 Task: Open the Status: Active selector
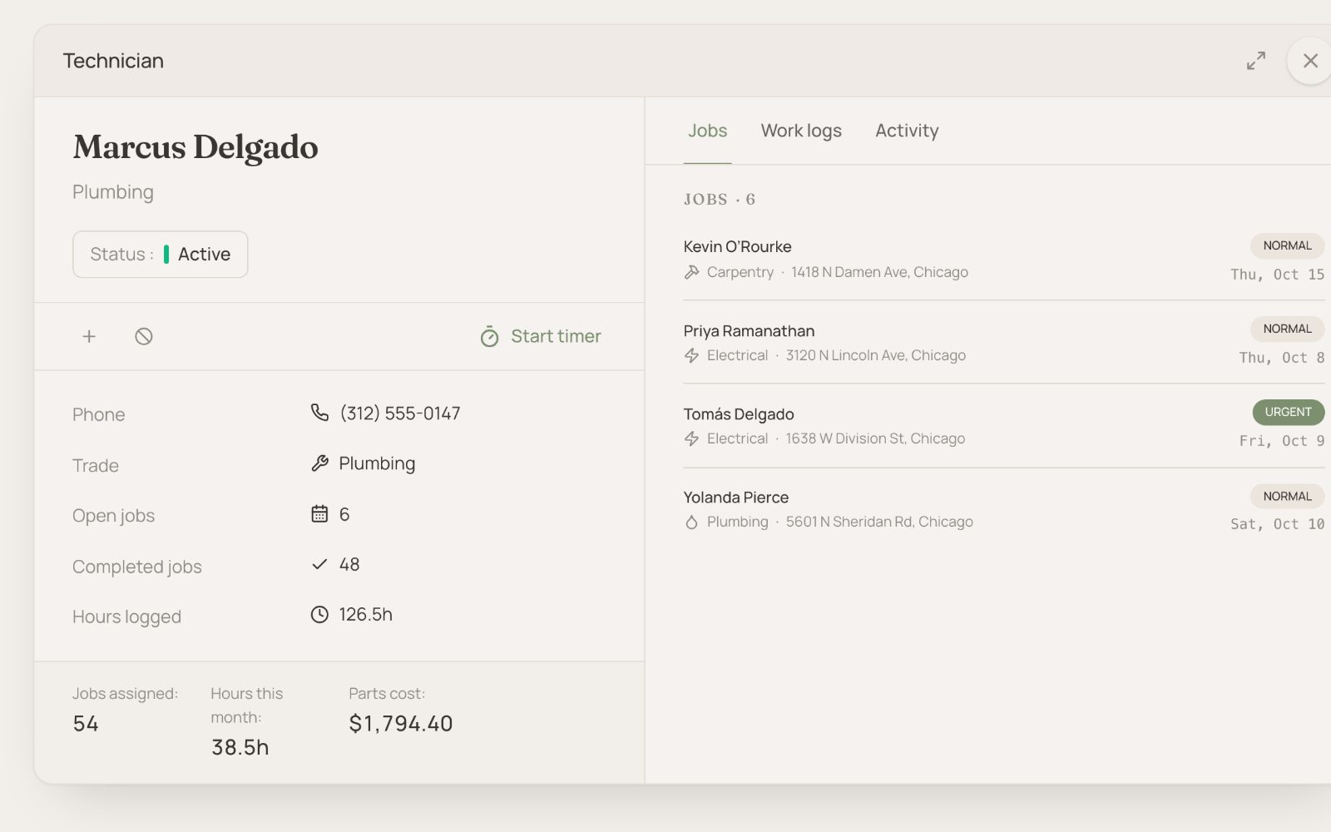pyautogui.click(x=160, y=254)
